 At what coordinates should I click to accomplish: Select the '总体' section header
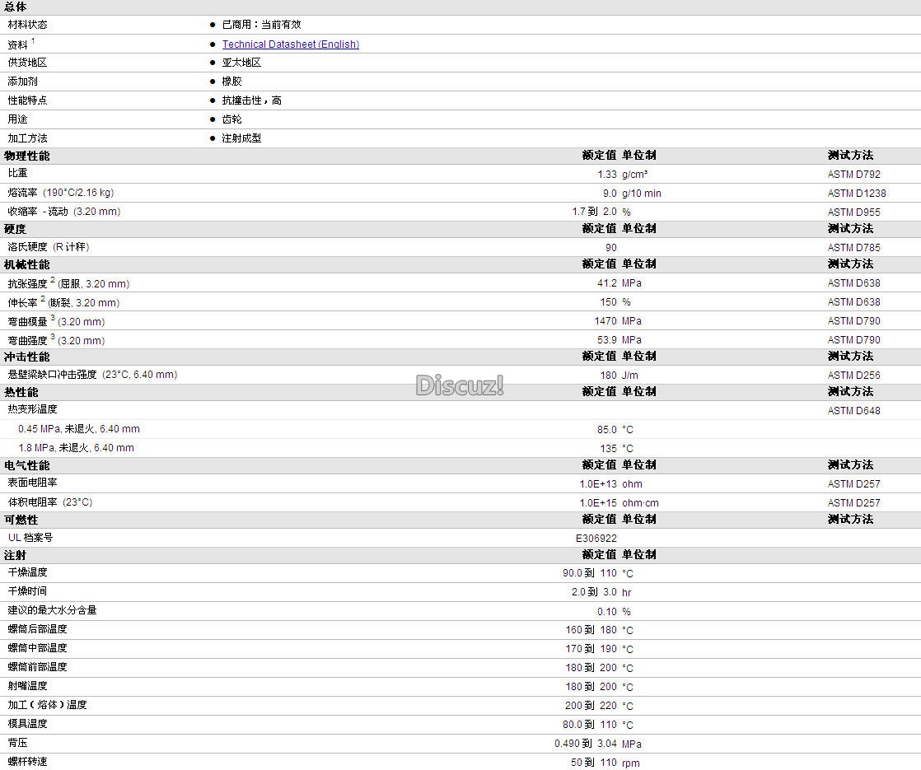(x=16, y=7)
